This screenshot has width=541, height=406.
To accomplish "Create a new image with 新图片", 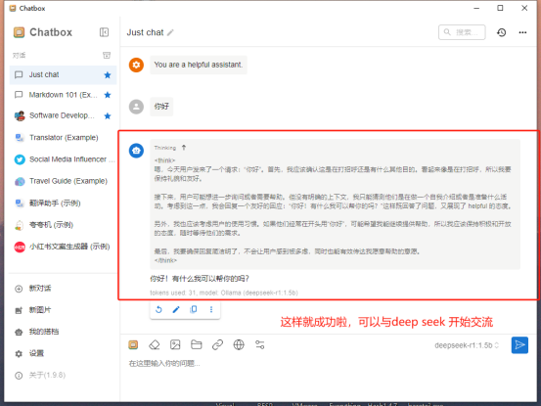I will 64,310.
